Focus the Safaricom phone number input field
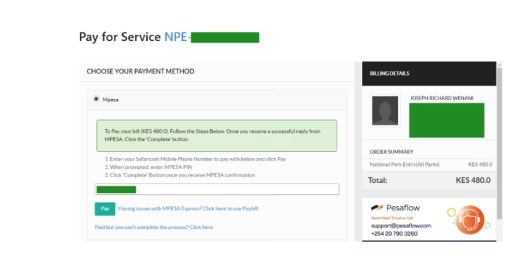 coord(217,189)
